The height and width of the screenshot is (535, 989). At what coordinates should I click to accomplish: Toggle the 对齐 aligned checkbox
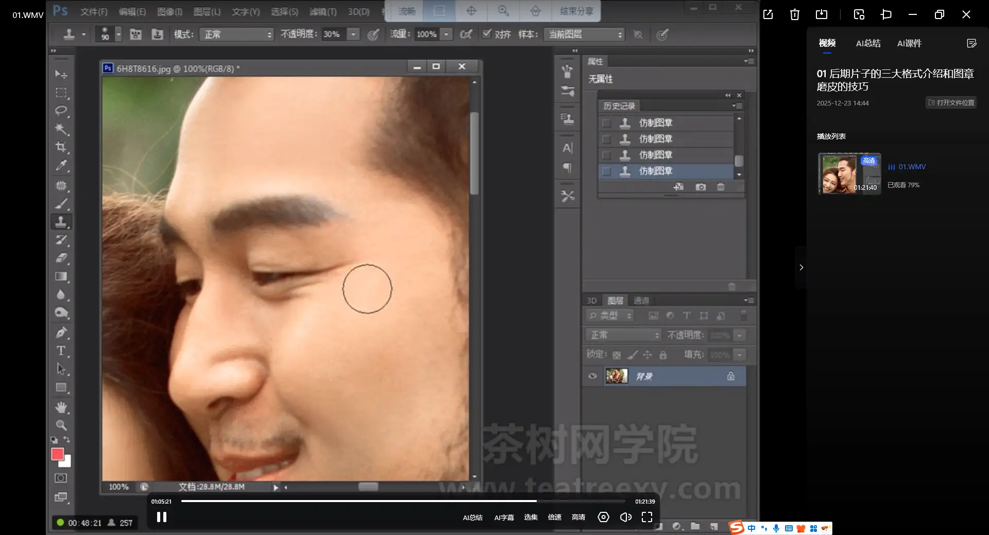tap(487, 34)
